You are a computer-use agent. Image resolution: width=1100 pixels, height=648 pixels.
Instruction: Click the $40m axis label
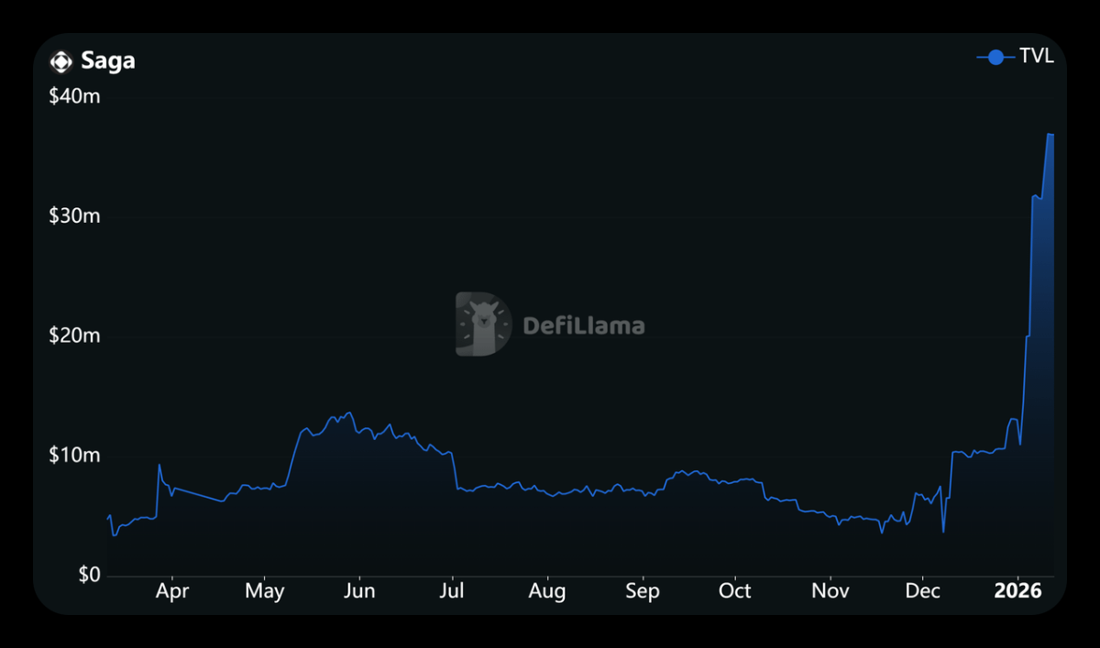74,95
